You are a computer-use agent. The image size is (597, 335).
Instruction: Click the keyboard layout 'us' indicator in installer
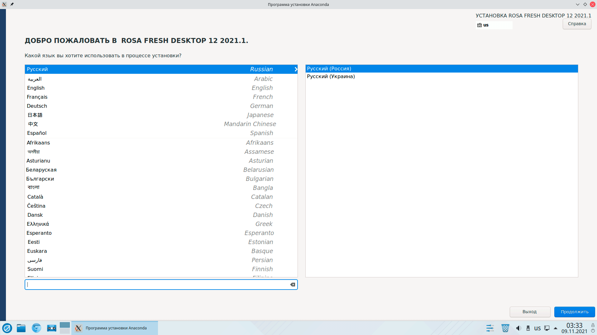[x=494, y=25]
